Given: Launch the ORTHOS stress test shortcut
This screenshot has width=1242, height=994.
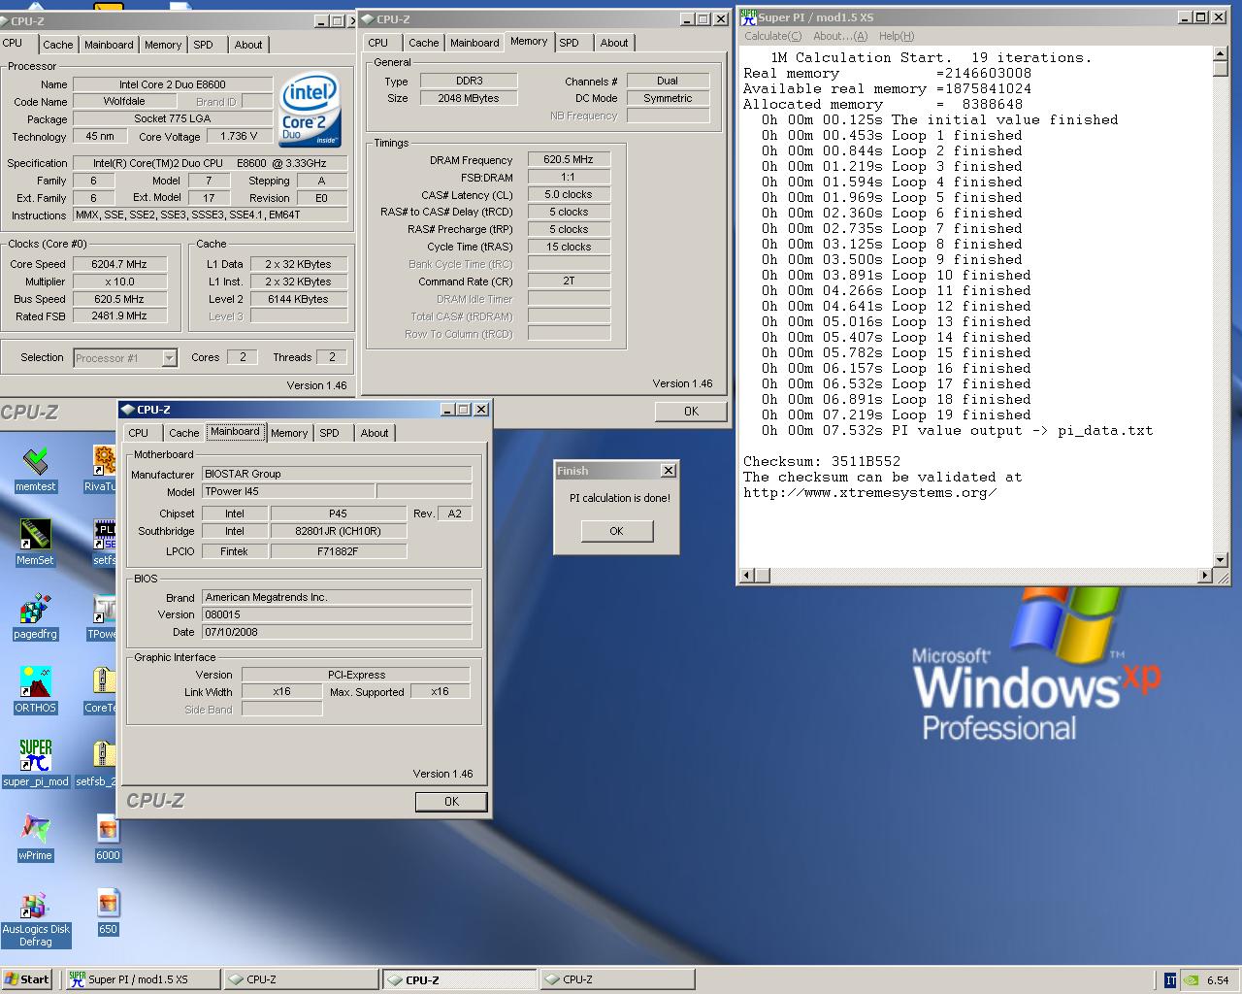Looking at the screenshot, I should click(x=35, y=689).
